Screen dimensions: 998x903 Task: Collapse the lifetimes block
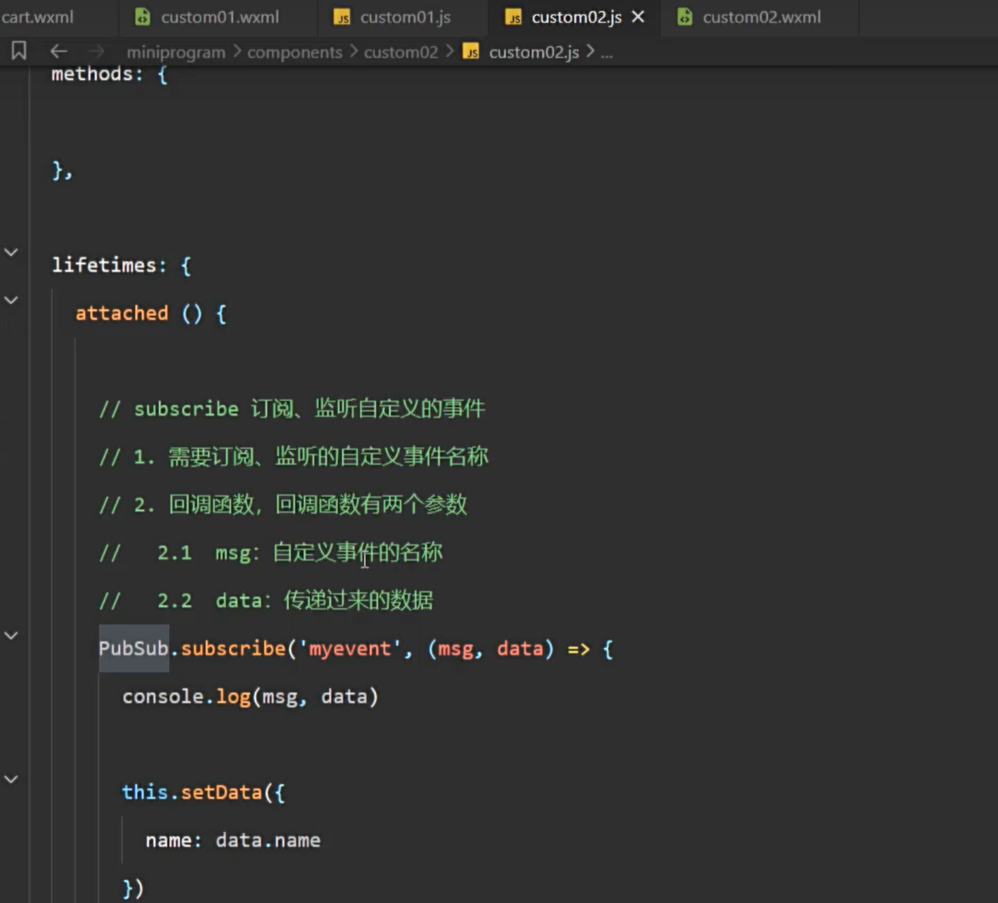(x=11, y=253)
